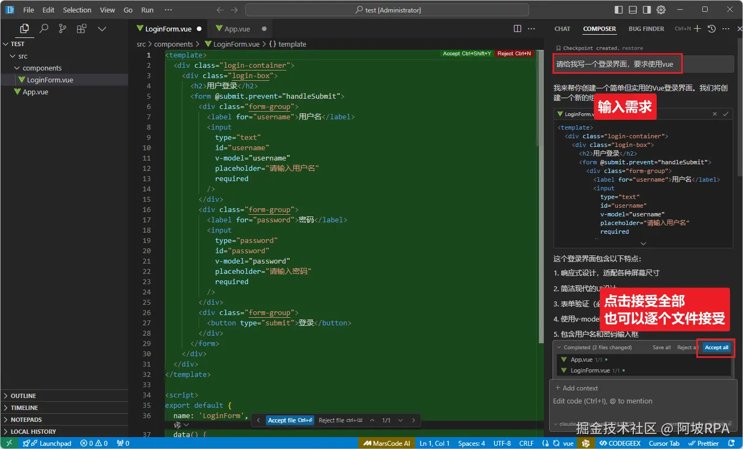Toggle the secondary sidebar layout button
The height and width of the screenshot is (449, 743).
(x=646, y=10)
